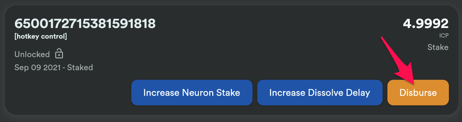The width and height of the screenshot is (462, 122).
Task: Select the Increase Dissolve Delay button
Action: (320, 93)
